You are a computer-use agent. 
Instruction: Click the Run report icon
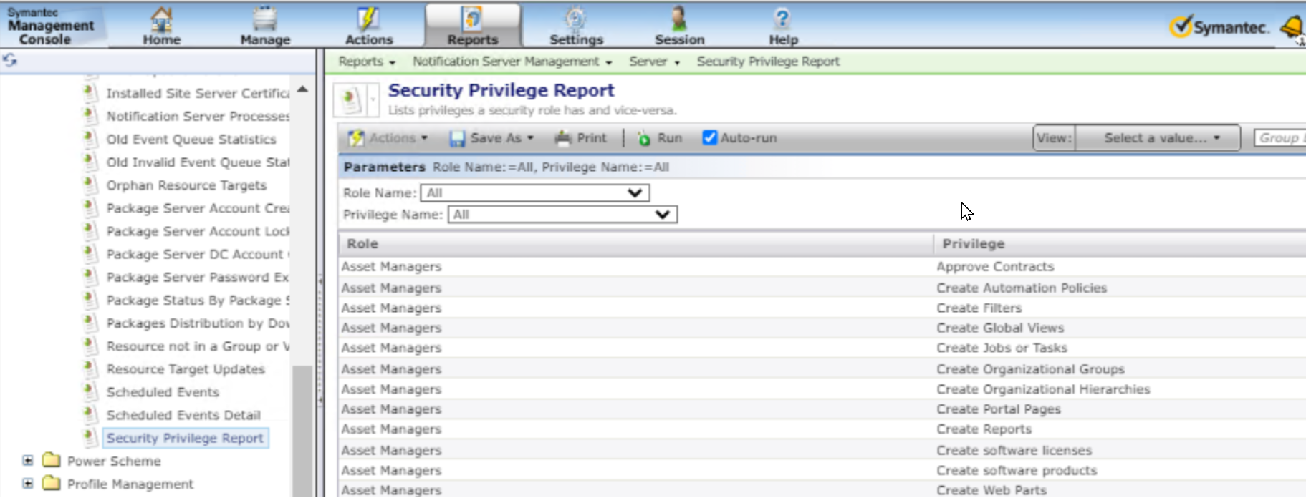[x=644, y=138]
